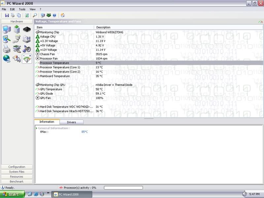This screenshot has height=198, width=264.
Task: Open the Tools menu
Action: click(22, 9)
